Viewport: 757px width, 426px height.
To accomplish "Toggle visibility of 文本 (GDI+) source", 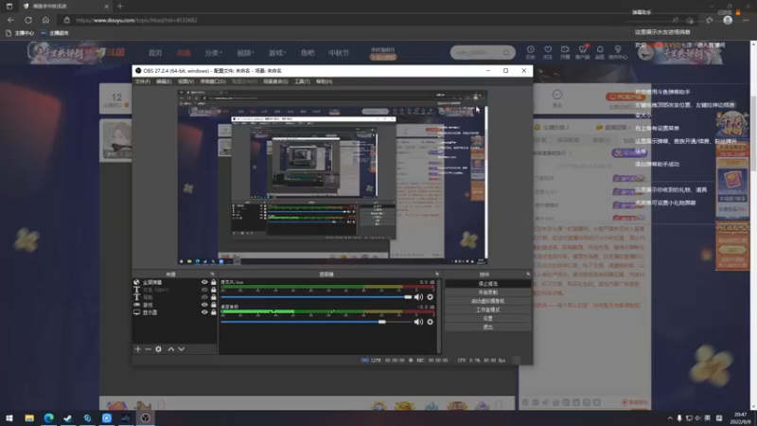I will (204, 290).
